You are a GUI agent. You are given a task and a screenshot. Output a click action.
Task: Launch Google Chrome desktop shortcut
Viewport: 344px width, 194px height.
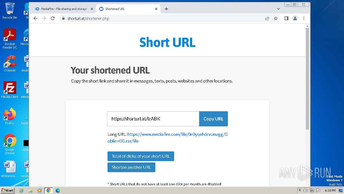tap(10, 144)
